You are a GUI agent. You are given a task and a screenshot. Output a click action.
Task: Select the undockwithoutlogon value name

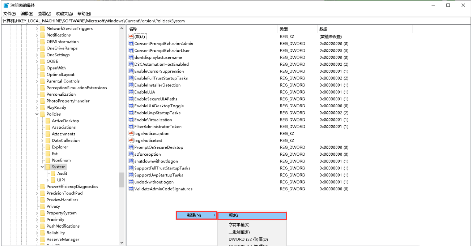154,182
